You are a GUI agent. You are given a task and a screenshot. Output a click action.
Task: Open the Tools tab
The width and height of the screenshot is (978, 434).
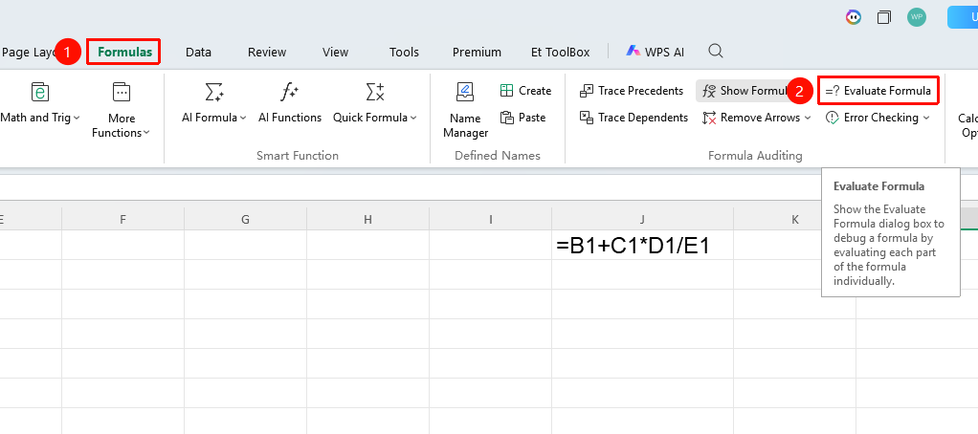(404, 53)
